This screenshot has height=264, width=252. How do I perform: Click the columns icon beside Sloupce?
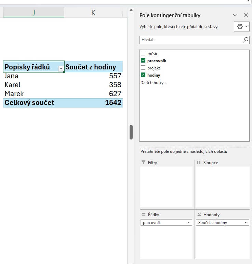[199, 163]
